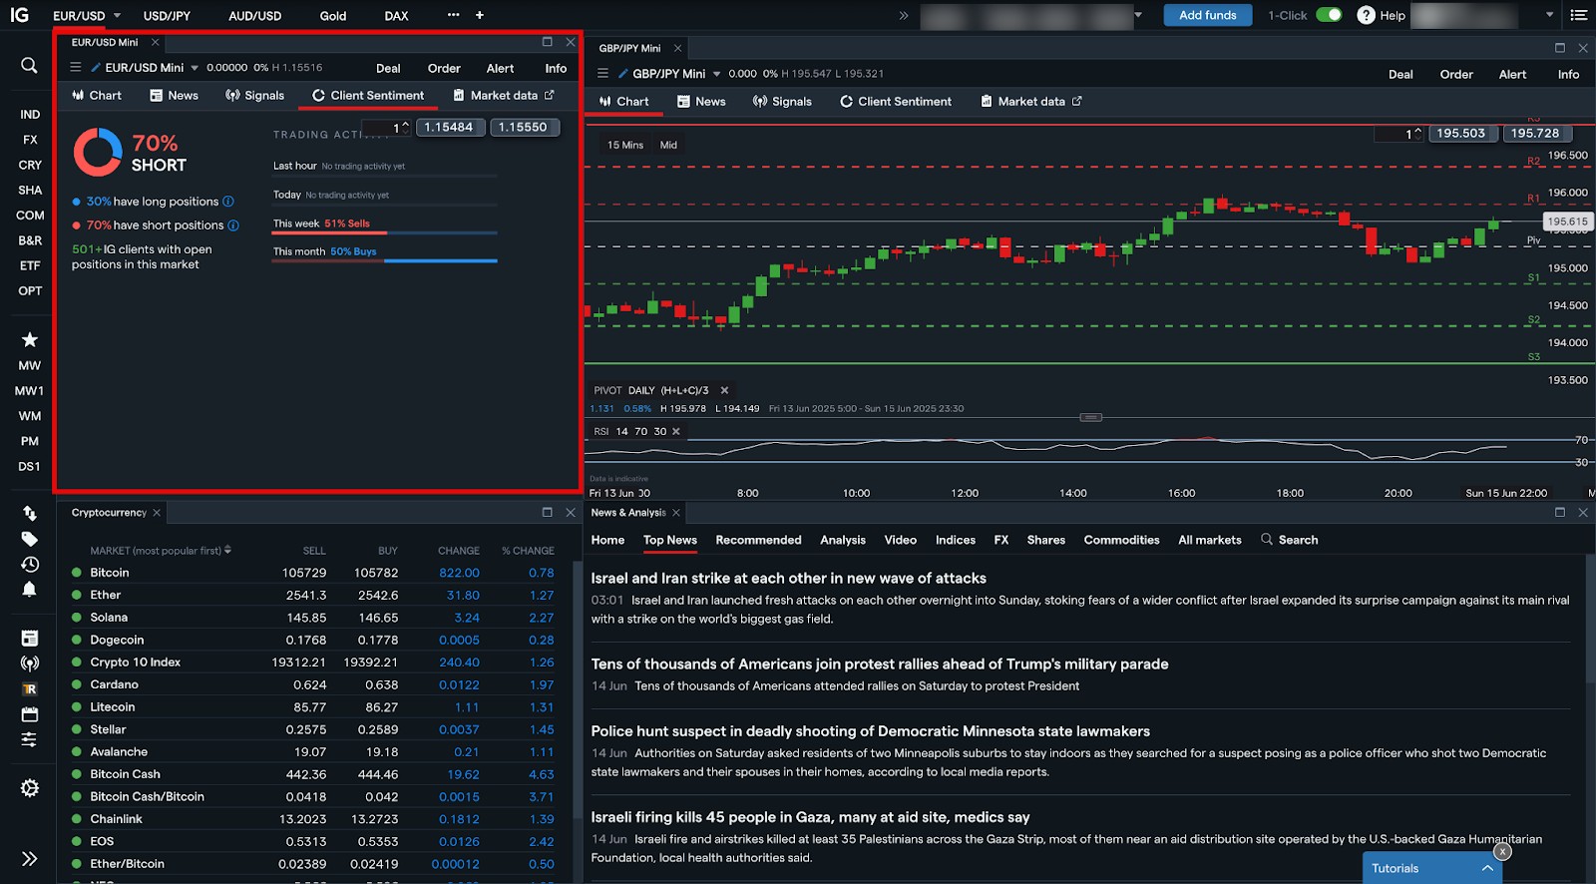The height and width of the screenshot is (884, 1596).
Task: Click the pencil icon beside GBP/JPY Mini
Action: click(622, 74)
